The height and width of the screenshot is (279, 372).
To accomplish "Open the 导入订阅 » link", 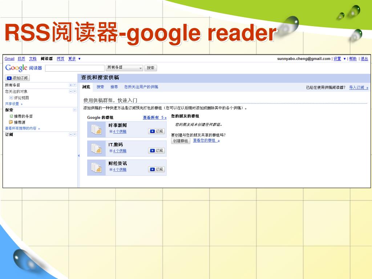I will [x=359, y=88].
